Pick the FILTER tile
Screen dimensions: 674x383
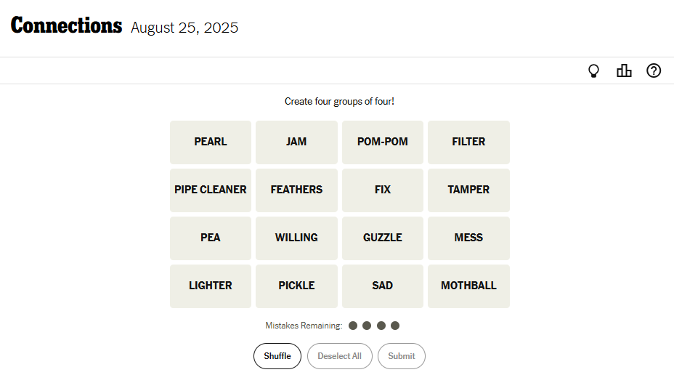[x=468, y=142]
